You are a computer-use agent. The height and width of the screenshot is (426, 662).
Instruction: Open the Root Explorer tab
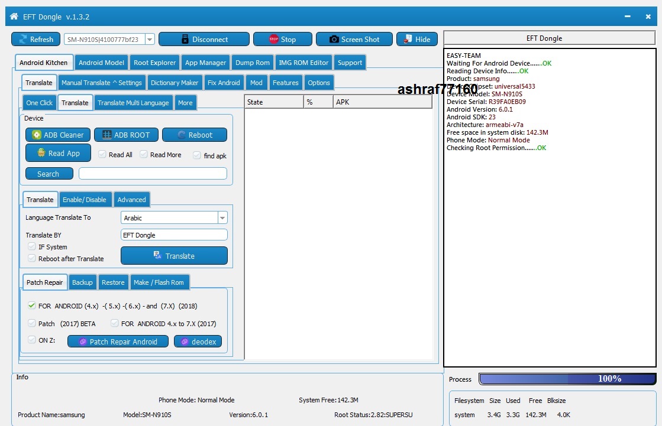click(154, 63)
